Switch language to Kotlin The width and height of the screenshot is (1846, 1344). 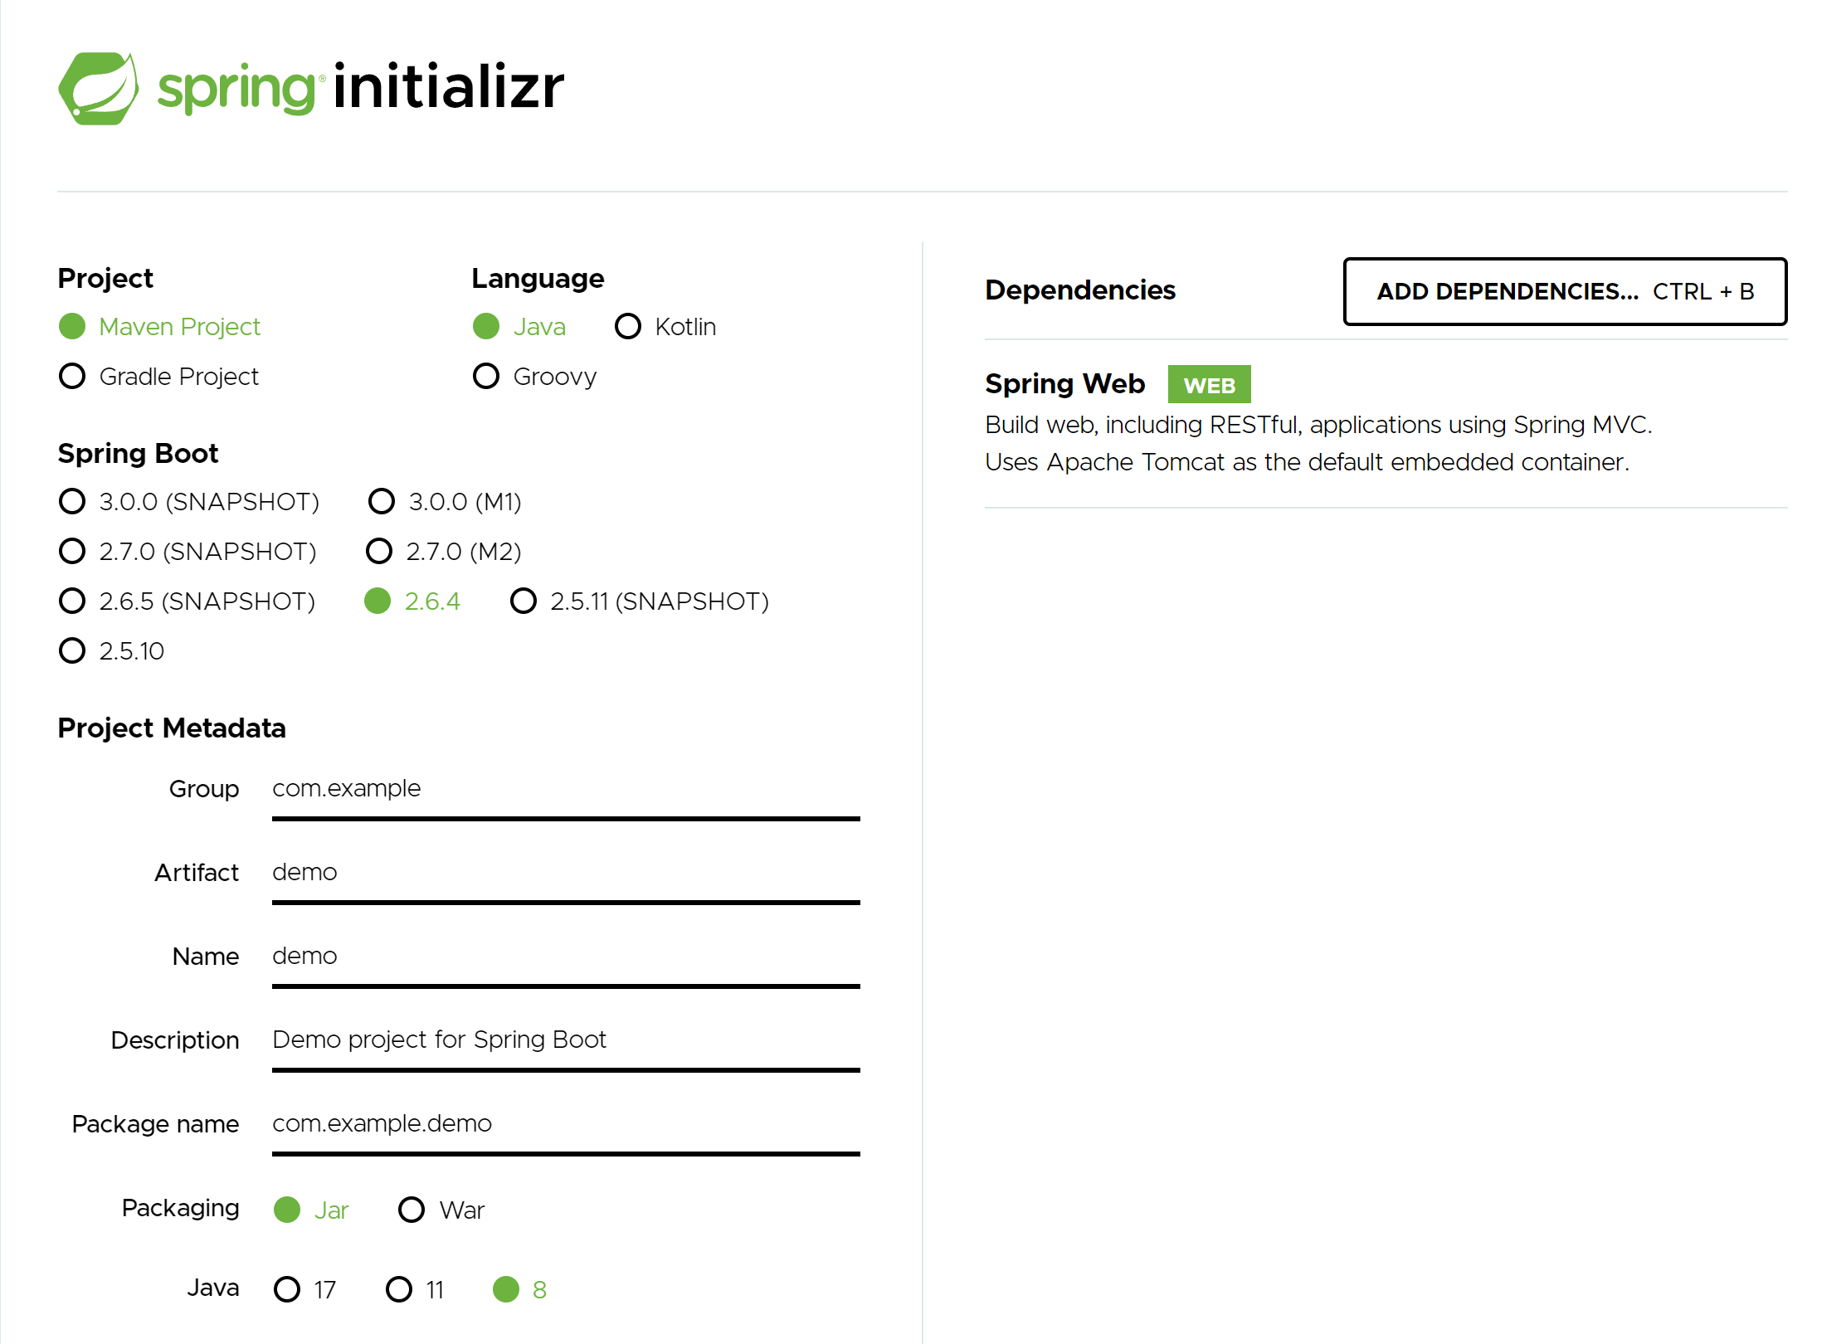click(x=628, y=326)
